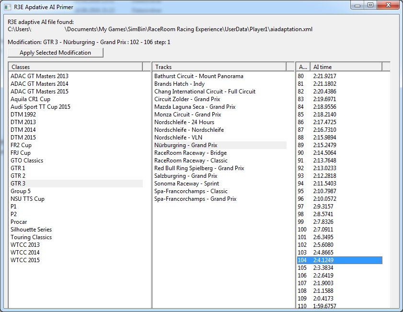This screenshot has width=403, height=312.
Task: Choose the Aquila CR1 Cup class
Action: (x=76, y=99)
